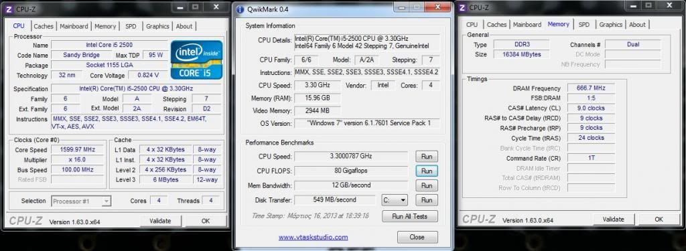Open the www.vtaskstudio.com link
Viewport: 686px width, 251px height.
pos(314,238)
